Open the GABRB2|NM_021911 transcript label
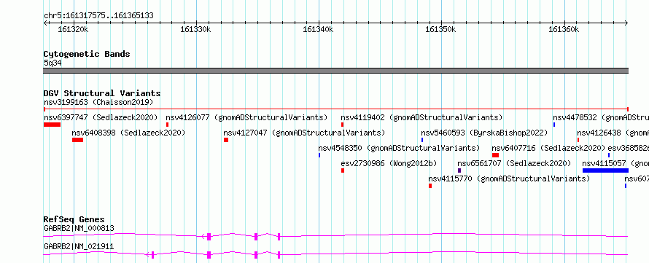The width and height of the screenshot is (649, 263). pyautogui.click(x=79, y=247)
